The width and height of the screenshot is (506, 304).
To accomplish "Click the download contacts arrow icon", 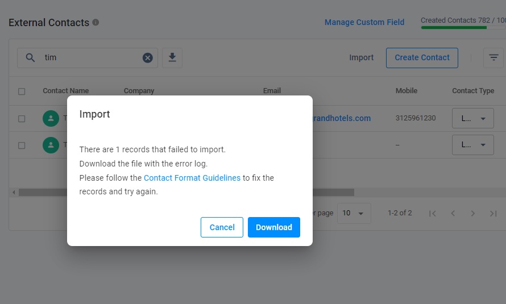I will pyautogui.click(x=172, y=57).
